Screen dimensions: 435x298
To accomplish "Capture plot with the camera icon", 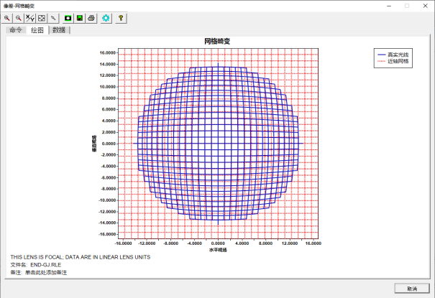I will [68, 18].
